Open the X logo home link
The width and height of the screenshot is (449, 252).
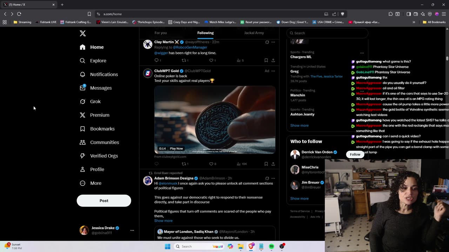[x=83, y=33]
